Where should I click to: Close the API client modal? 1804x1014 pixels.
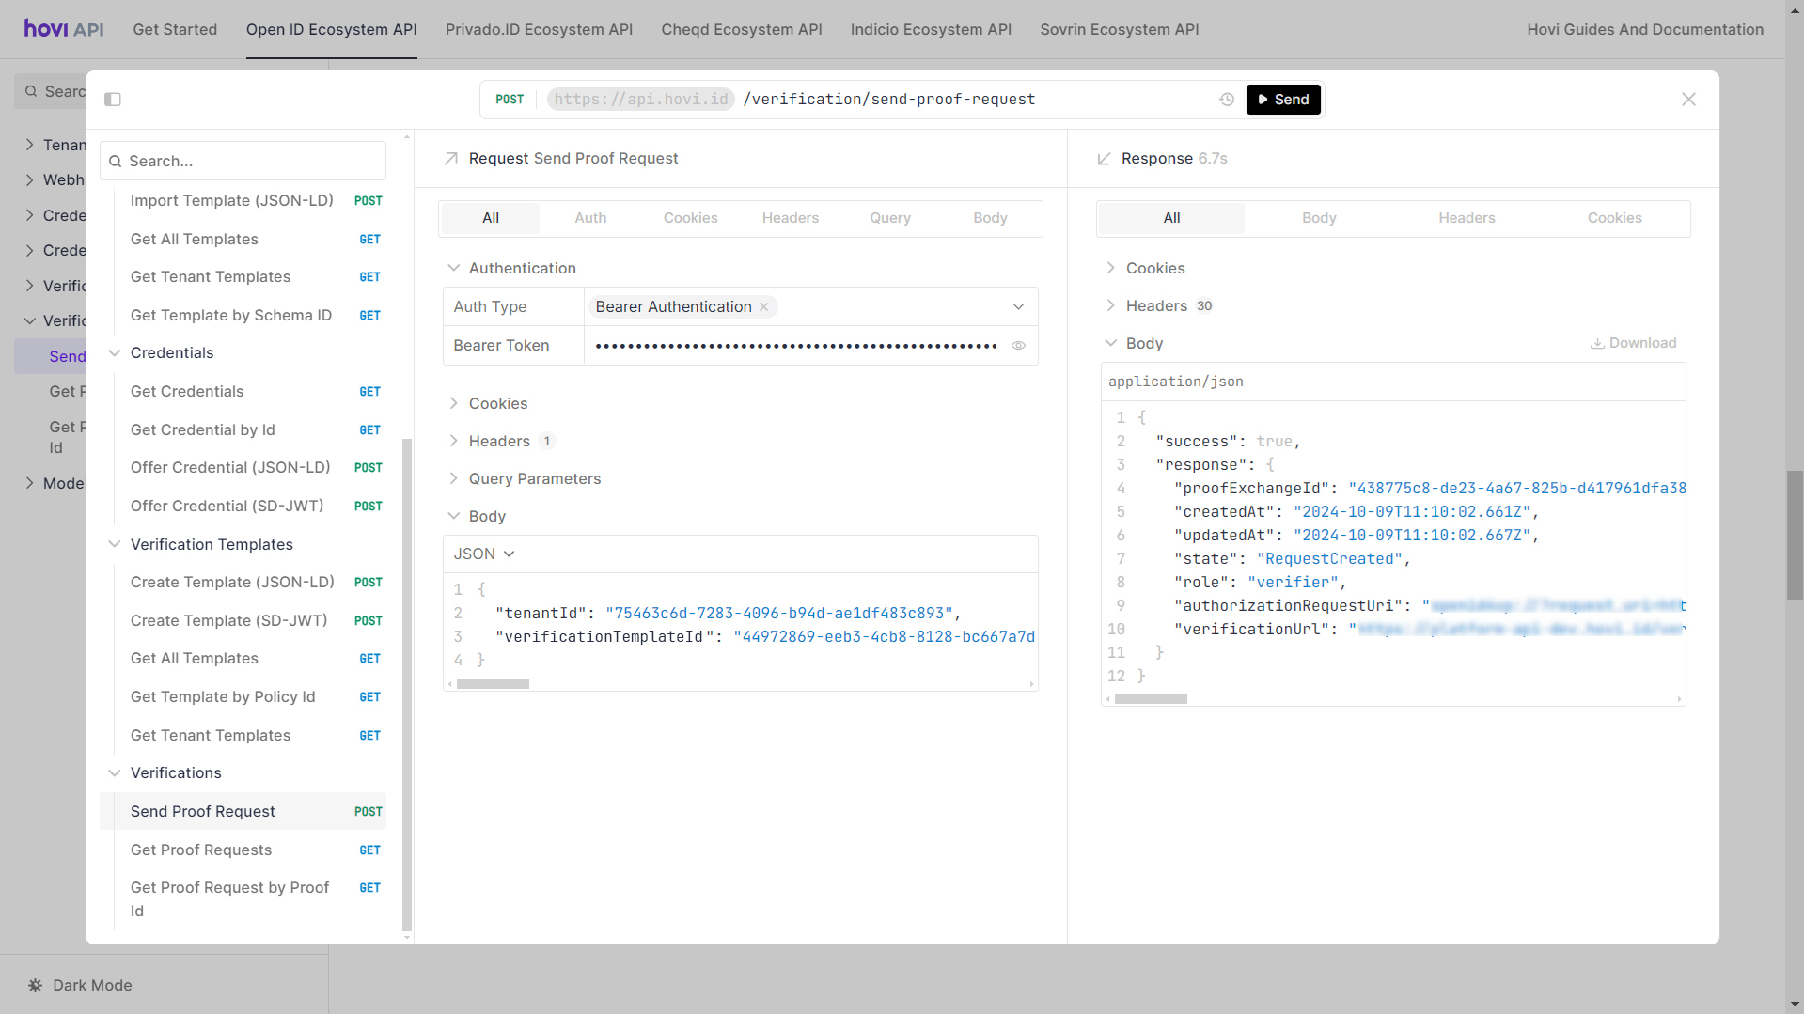1688,100
